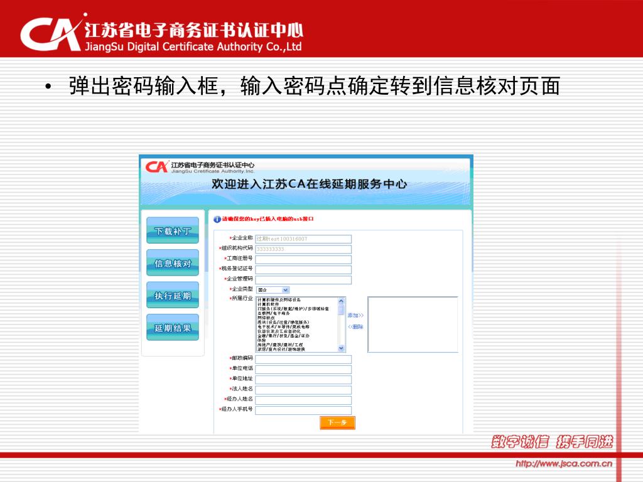Select the 单位电话 input field
This screenshot has height=482, width=643.
pos(303,370)
